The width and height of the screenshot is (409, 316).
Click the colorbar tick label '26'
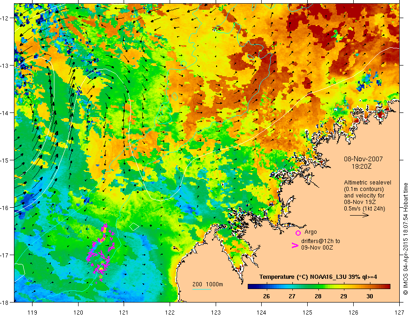266,296
